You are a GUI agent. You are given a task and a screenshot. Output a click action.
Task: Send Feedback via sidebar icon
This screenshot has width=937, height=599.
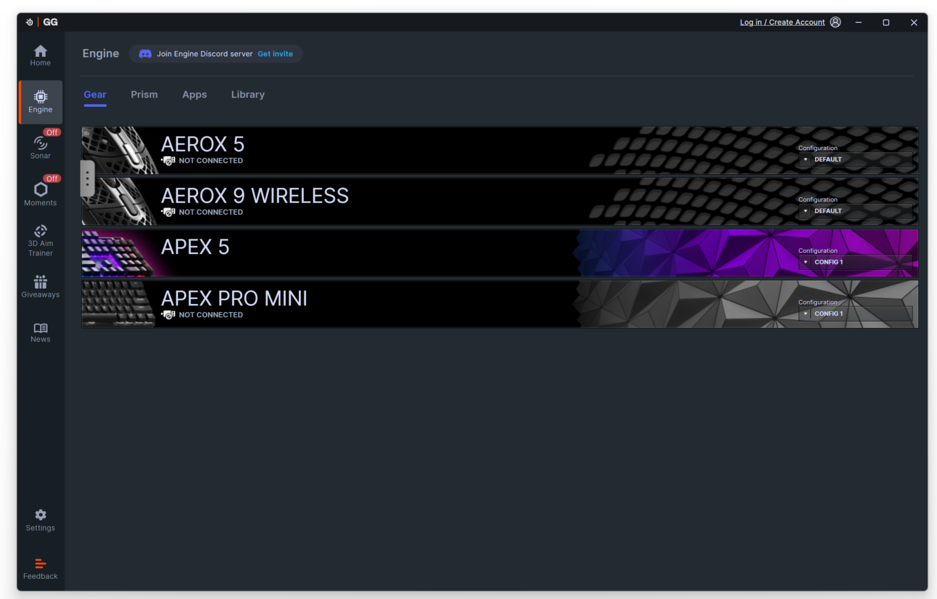coord(40,568)
